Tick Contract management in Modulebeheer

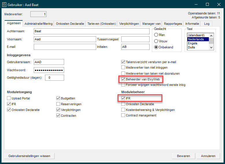click(123, 115)
